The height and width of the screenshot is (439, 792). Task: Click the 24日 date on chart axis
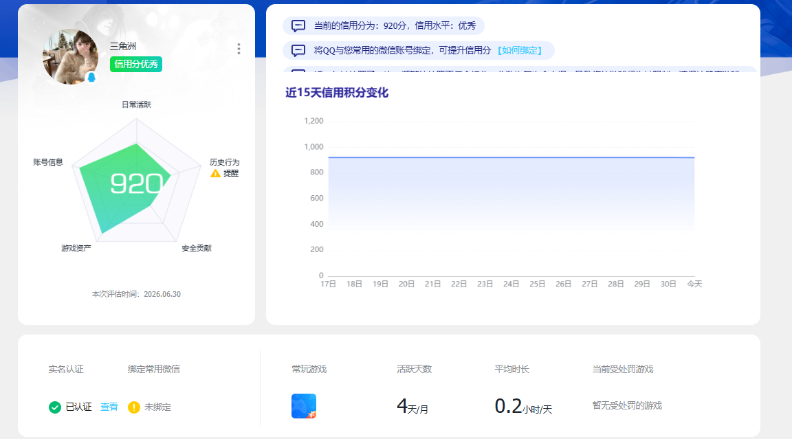511,284
